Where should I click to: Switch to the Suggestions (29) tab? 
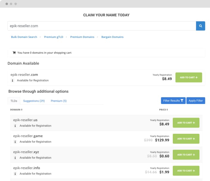point(34,101)
